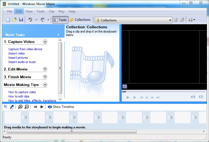
Task: Open the Play menu
Action: (x=61, y=11)
